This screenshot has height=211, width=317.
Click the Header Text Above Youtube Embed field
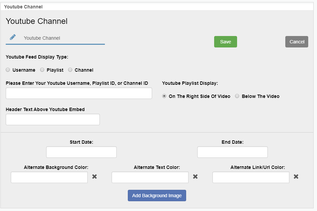click(53, 119)
